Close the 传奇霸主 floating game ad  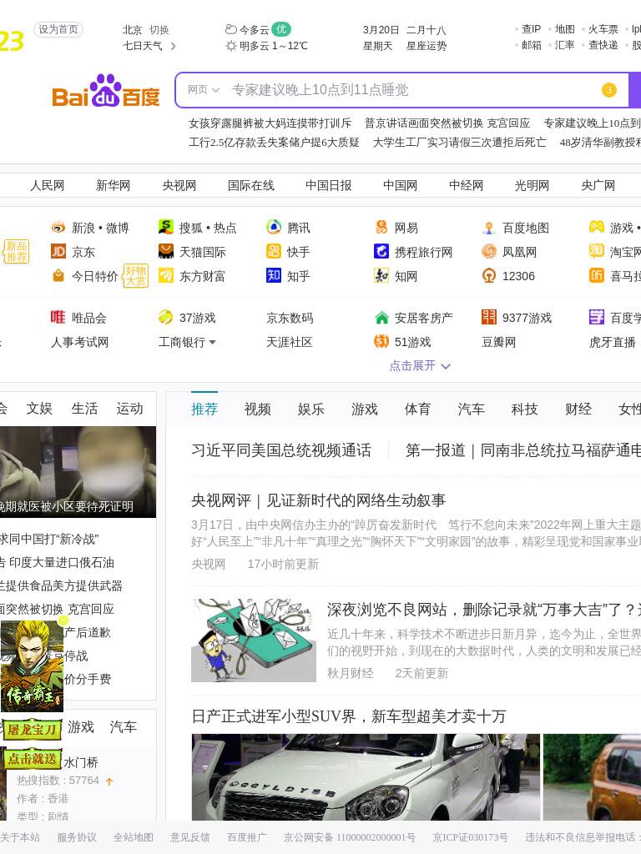pos(63,620)
